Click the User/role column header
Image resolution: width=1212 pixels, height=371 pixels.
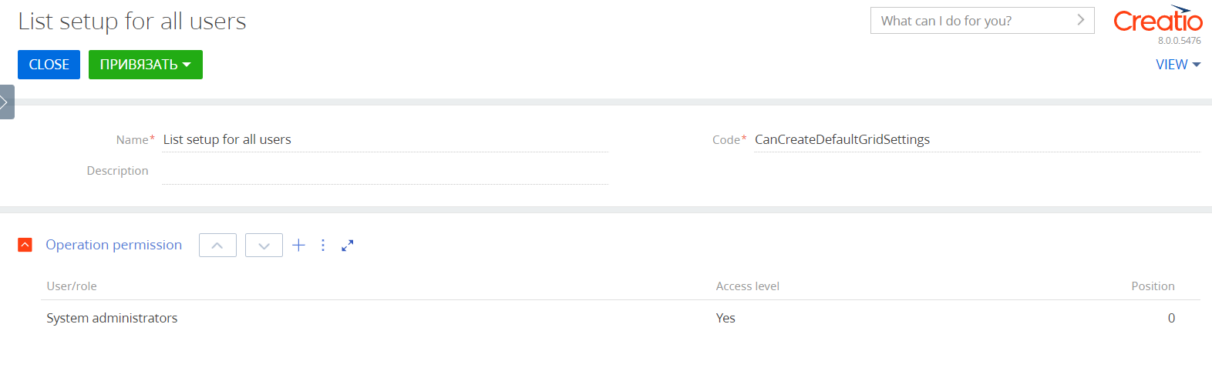pos(72,286)
